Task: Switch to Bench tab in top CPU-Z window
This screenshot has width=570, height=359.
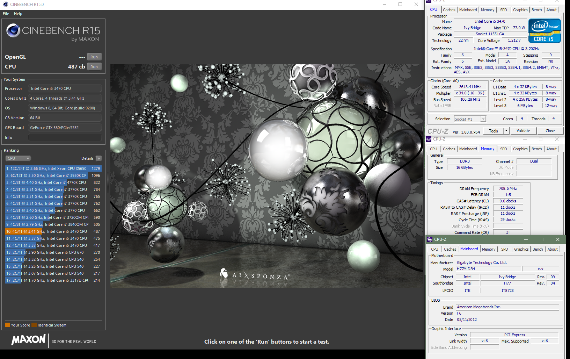Action: 537,10
